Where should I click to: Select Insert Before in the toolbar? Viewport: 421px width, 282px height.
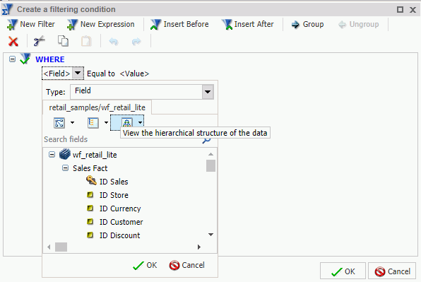[x=179, y=25]
